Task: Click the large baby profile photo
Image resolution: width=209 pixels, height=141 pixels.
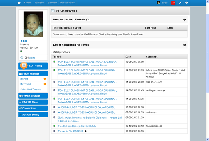Action: (x=33, y=24)
